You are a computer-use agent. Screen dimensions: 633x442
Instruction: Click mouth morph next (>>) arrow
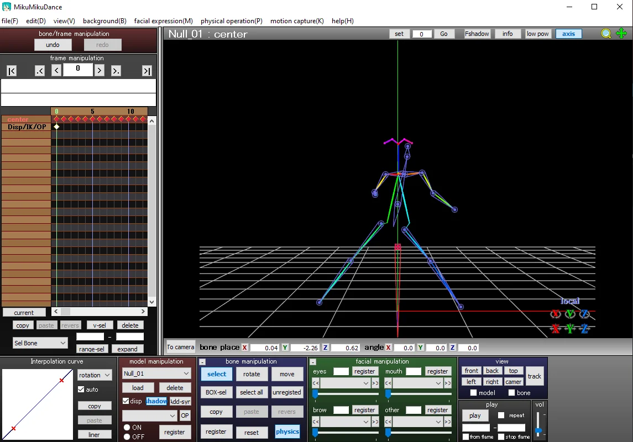(448, 383)
